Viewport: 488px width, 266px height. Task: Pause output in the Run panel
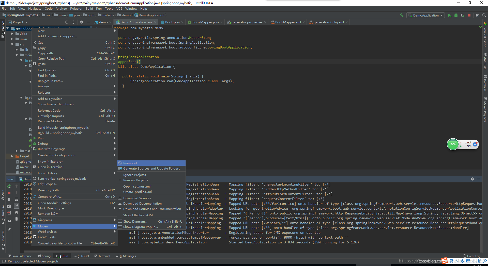click(x=9, y=199)
